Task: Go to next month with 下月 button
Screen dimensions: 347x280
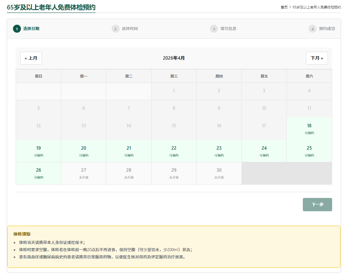Action: [x=317, y=58]
